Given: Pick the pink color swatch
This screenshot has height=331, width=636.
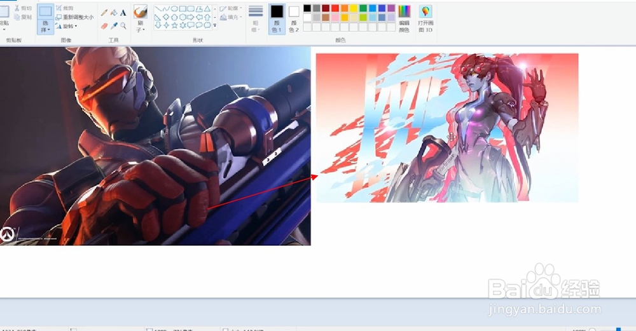Looking at the screenshot, I should [335, 17].
